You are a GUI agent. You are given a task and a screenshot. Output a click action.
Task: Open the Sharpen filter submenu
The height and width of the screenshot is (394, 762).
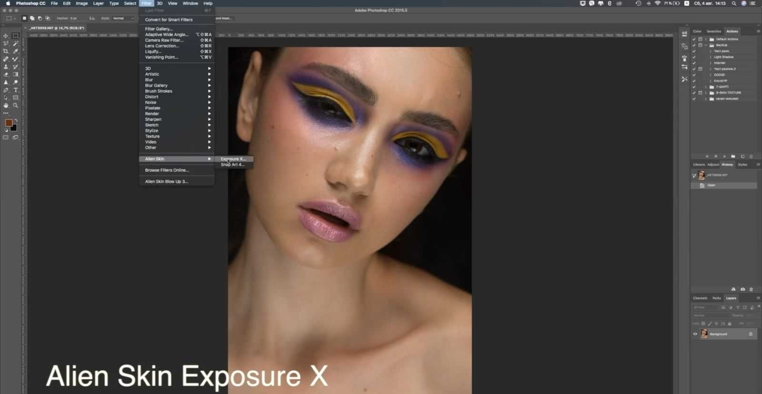(177, 119)
